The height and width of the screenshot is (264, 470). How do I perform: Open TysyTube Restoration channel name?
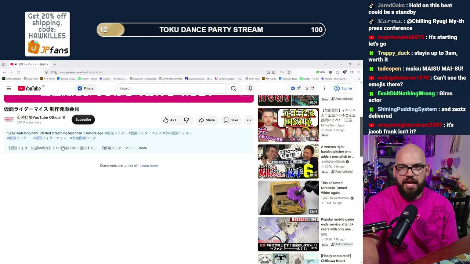(x=335, y=198)
